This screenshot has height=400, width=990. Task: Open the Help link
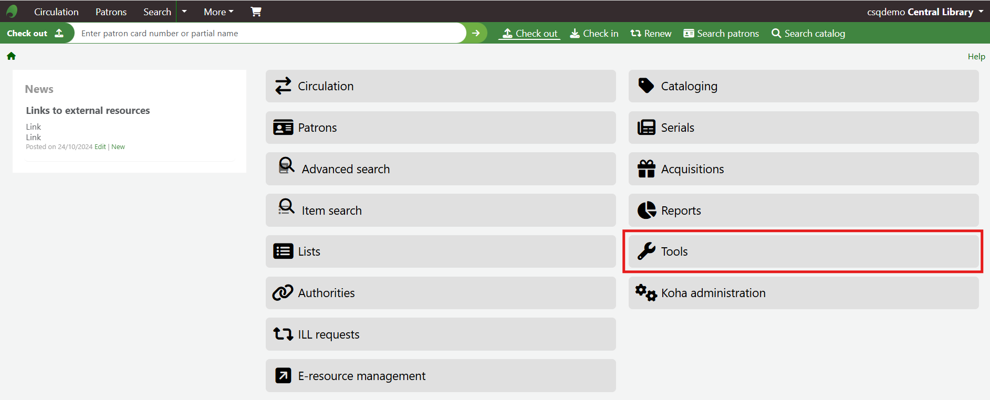point(976,57)
